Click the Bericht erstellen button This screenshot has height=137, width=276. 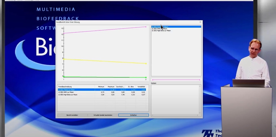coord(72,115)
